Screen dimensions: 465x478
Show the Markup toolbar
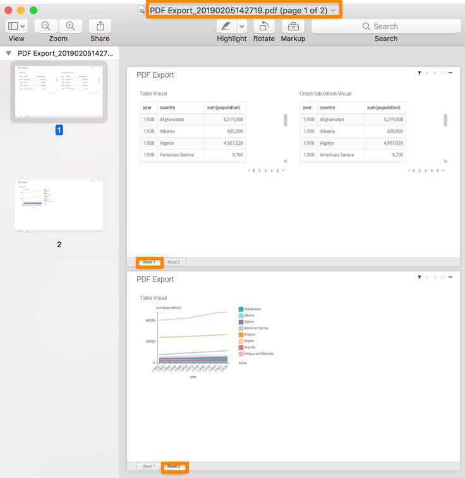(x=293, y=26)
